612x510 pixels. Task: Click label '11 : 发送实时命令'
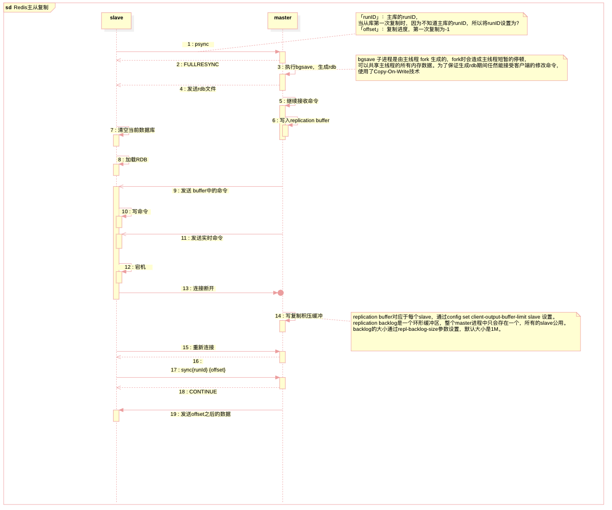(x=202, y=238)
